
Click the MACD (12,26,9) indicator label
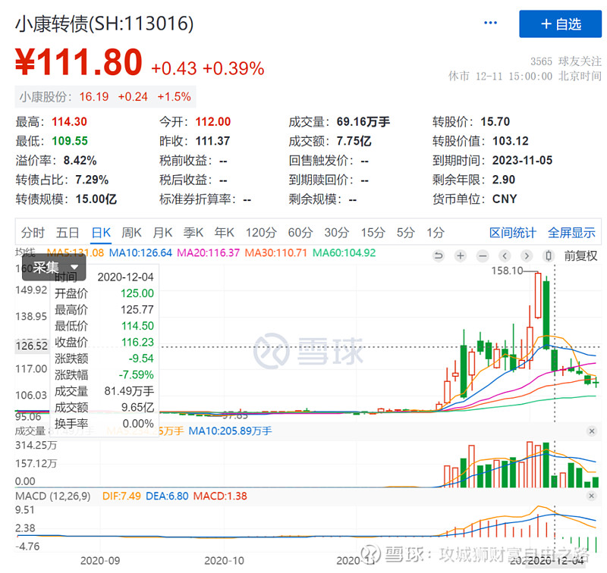click(x=52, y=496)
